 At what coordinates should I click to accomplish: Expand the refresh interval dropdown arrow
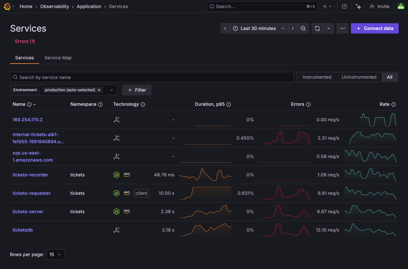point(329,28)
